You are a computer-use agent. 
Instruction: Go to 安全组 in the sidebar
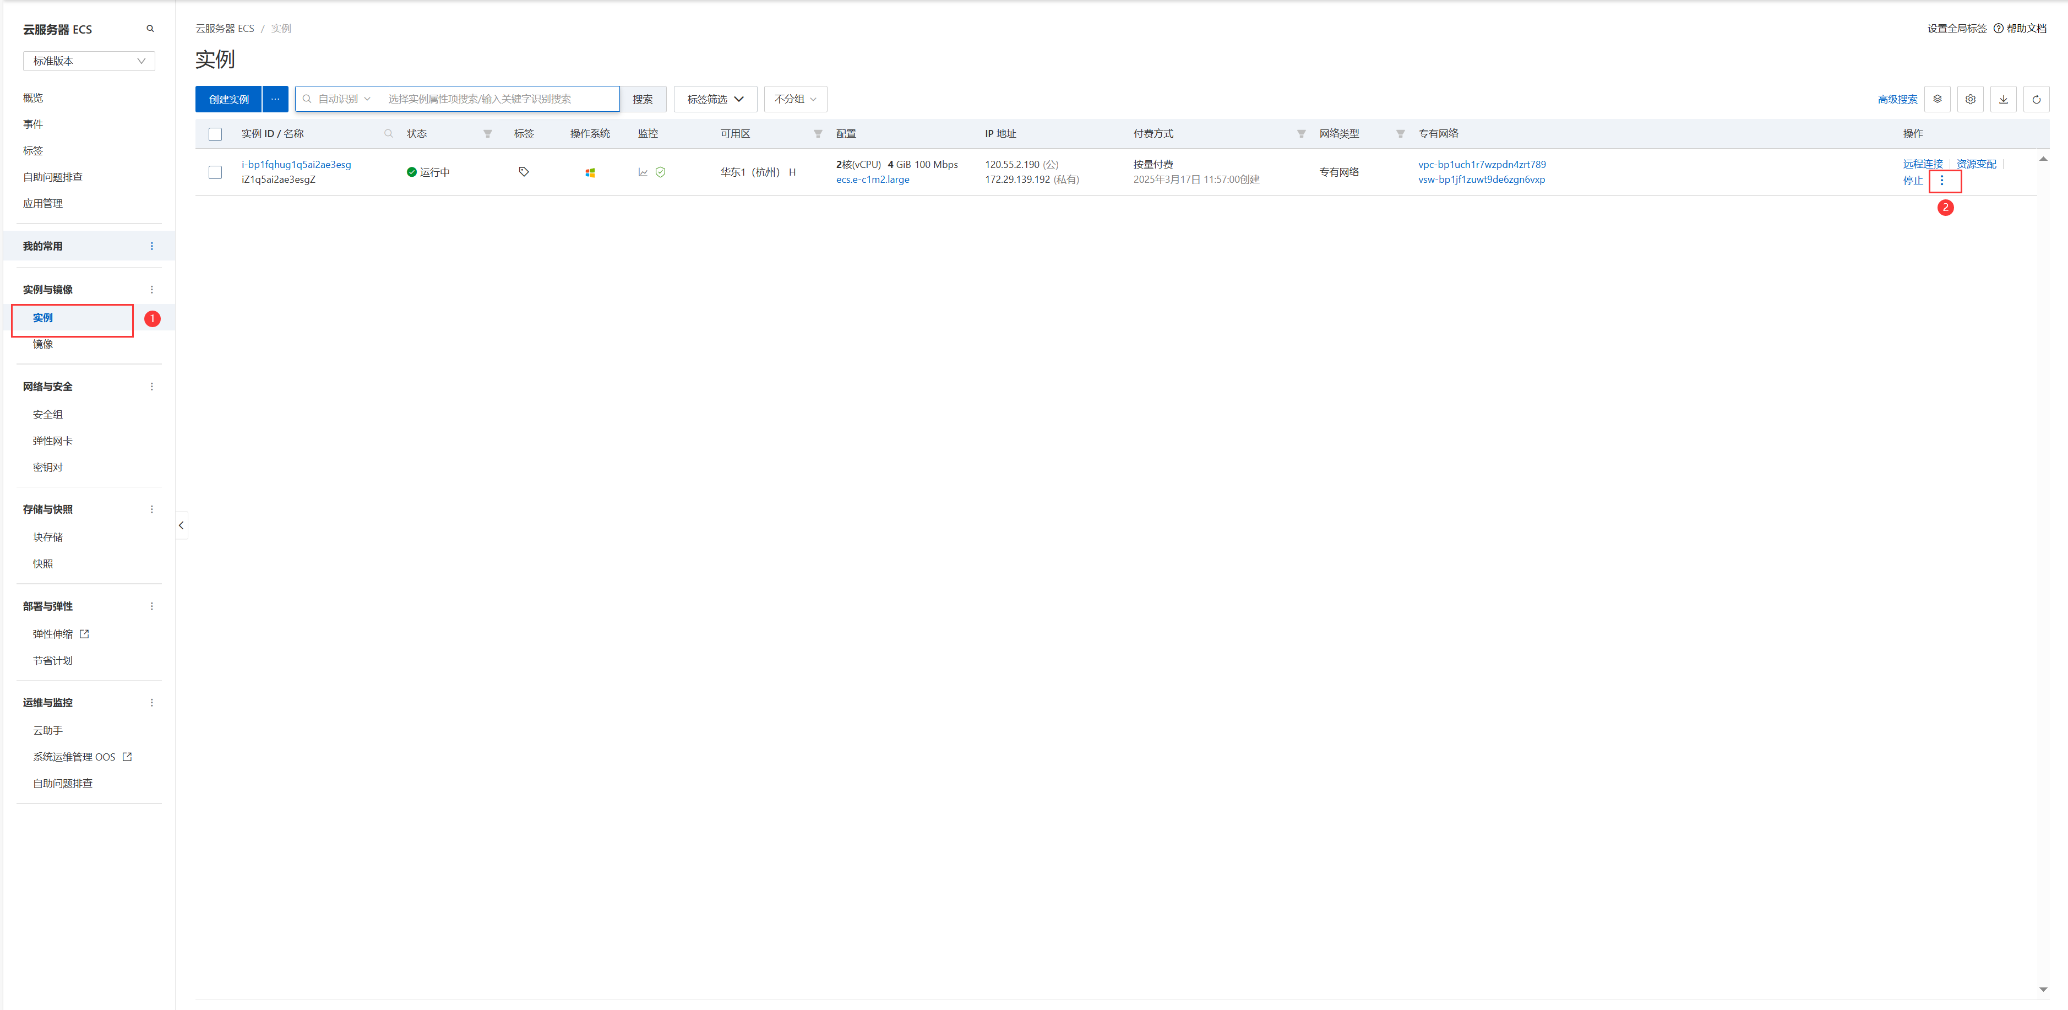pos(47,414)
